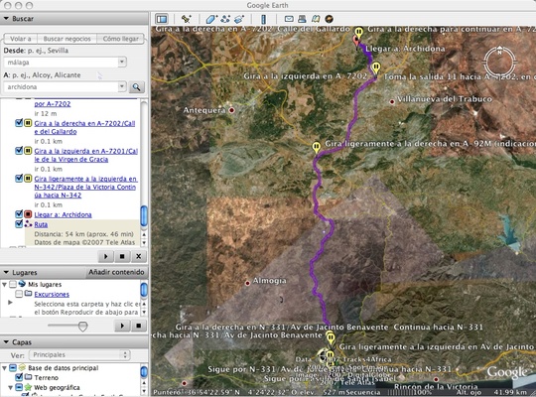
Task: Switch to the 'Buscar negocios' tab
Action: pos(67,39)
